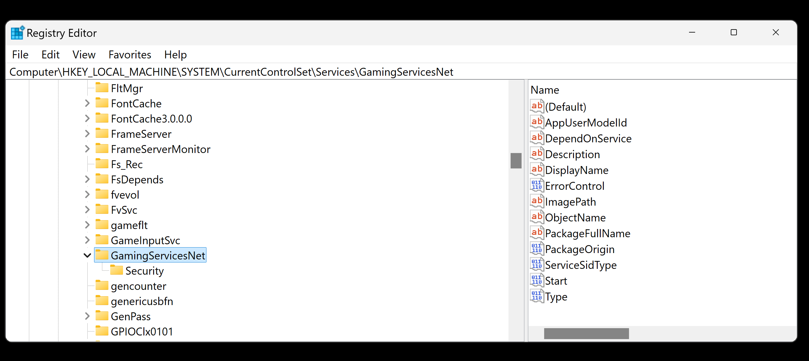The width and height of the screenshot is (809, 361).
Task: Click the horizontal scrollbar thumb in values pane
Action: point(586,333)
